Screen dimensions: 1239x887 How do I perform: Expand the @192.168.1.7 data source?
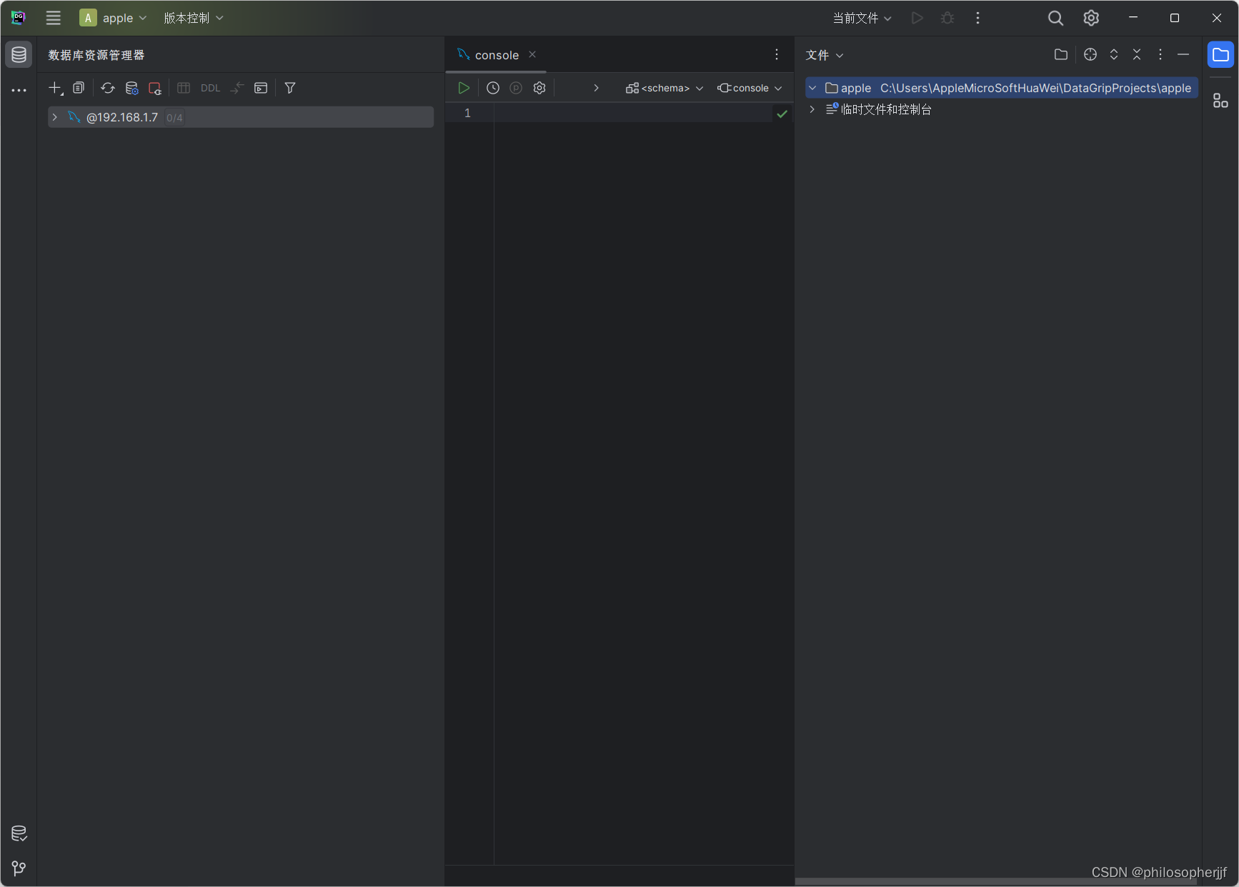54,117
